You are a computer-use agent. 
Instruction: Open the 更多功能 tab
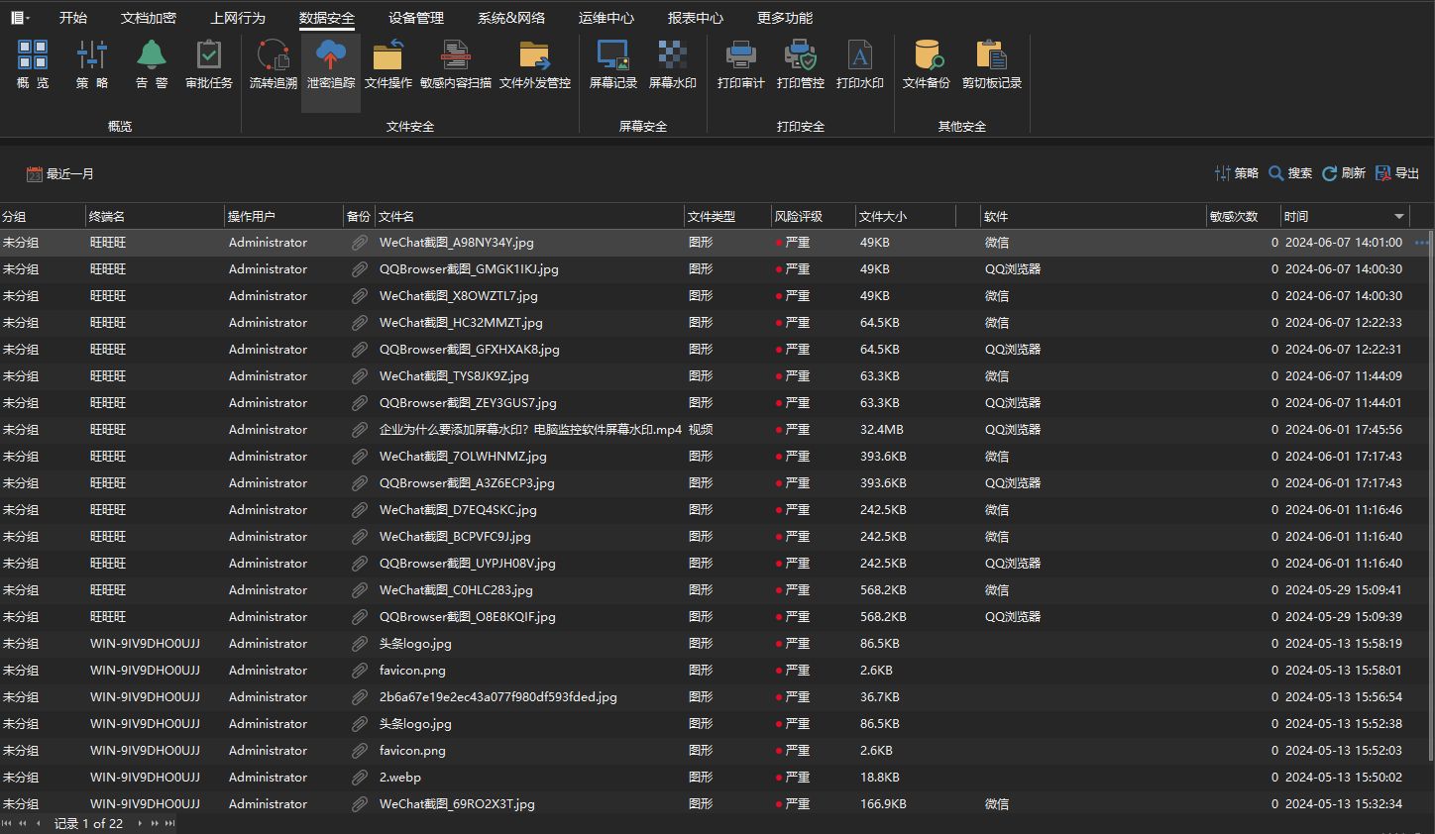click(785, 18)
